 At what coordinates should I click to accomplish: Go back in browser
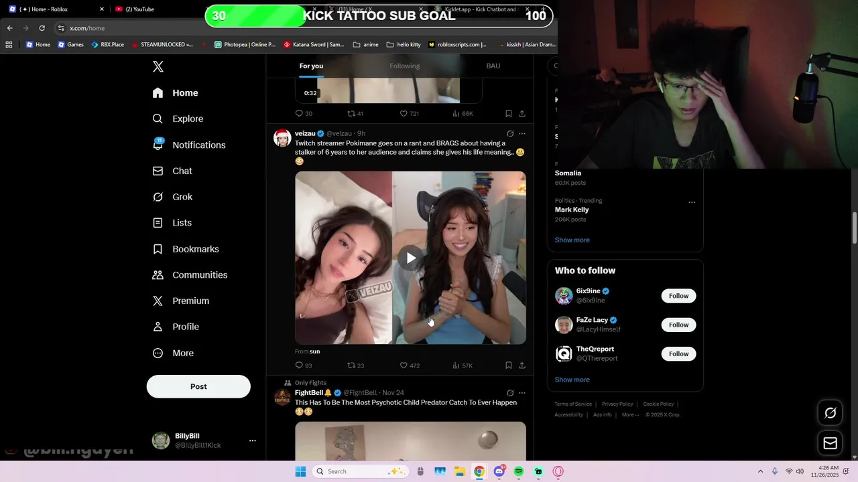tap(9, 28)
